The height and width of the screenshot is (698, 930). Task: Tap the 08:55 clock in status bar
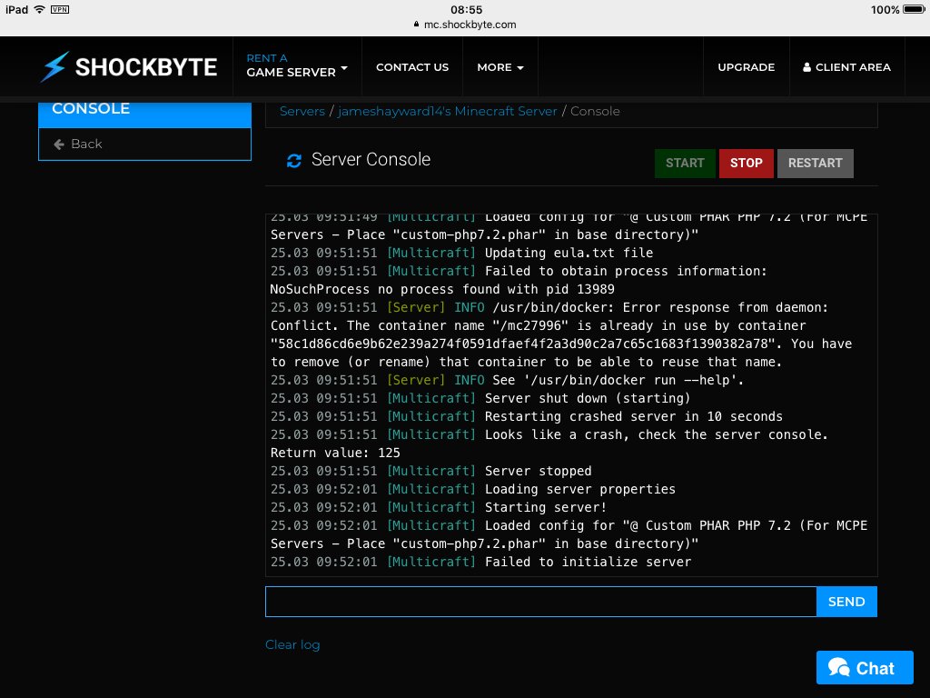tap(466, 9)
